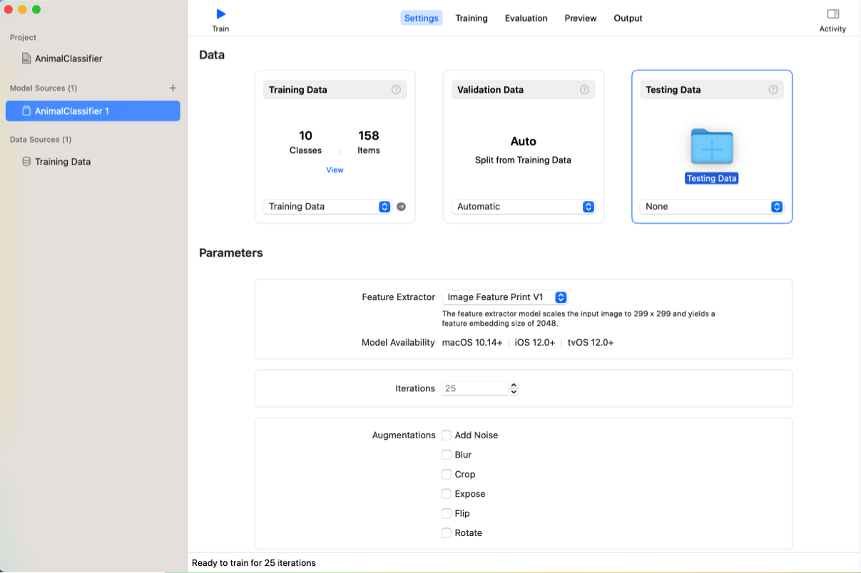861x573 pixels.
Task: Add a new model source with plus icon
Action: 173,88
